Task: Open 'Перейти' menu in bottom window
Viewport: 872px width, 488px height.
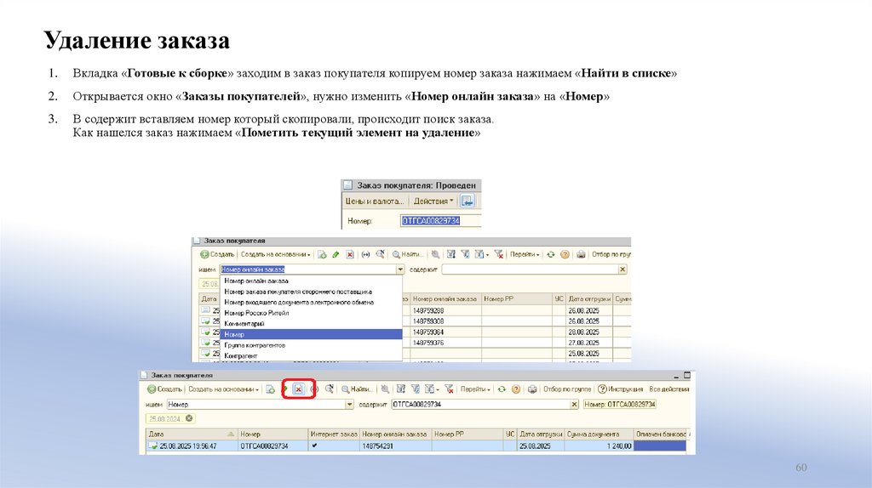Action: point(475,389)
